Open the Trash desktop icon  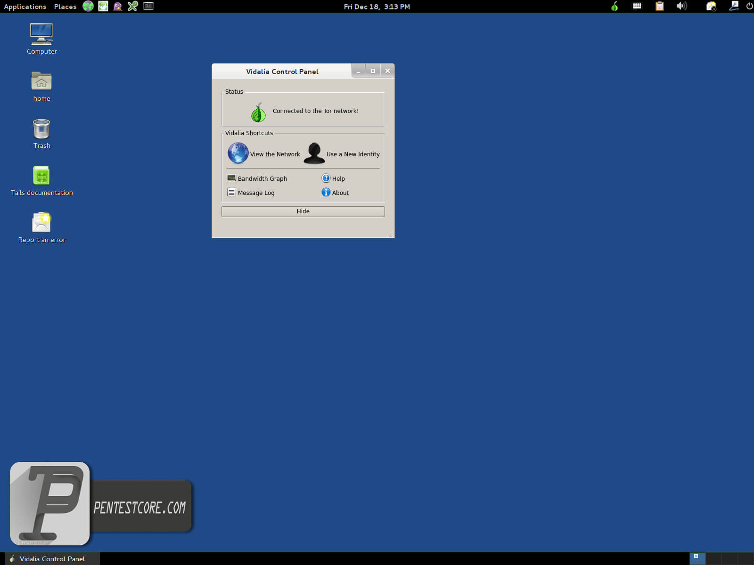pos(41,134)
